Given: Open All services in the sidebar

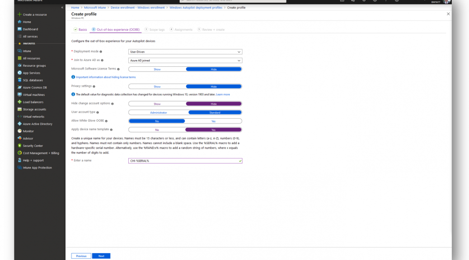Looking at the screenshot, I should tap(30, 37).
